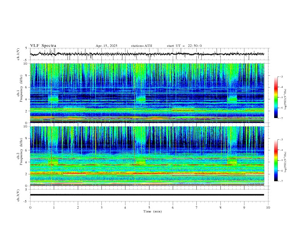
Task: Click the date 'Apr. 15, 2025'
Action: 106,46
